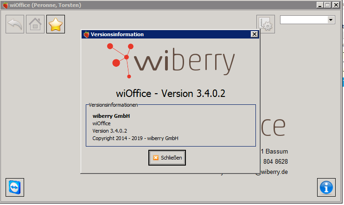
Task: Click the strawberry icon in wiOffice title bar
Action: coord(5,5)
